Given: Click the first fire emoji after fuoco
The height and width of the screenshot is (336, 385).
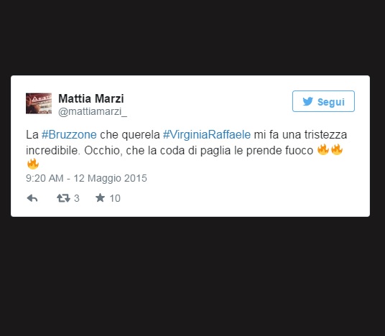Looking at the screenshot, I should pos(323,149).
